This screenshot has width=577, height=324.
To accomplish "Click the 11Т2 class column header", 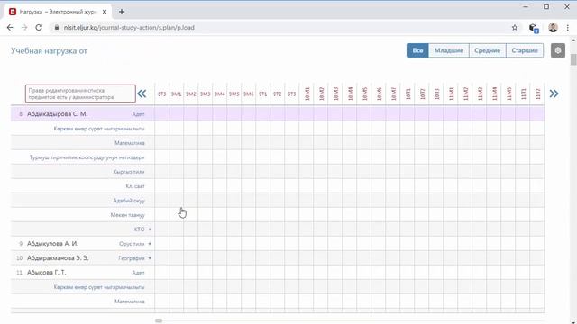I will click(x=537, y=94).
